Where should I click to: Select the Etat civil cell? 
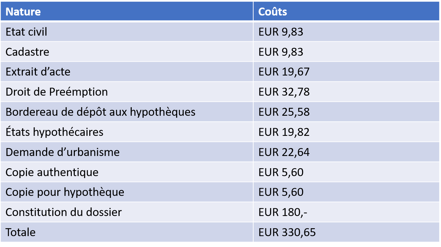coord(127,32)
